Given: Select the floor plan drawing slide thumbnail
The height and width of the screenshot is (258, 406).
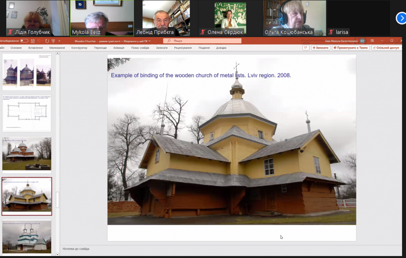Looking at the screenshot, I should [x=27, y=113].
